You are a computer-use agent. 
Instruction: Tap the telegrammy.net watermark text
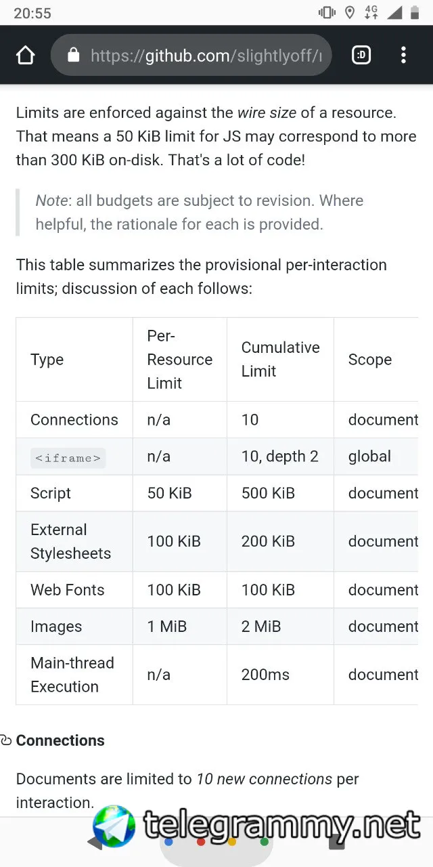click(x=282, y=826)
